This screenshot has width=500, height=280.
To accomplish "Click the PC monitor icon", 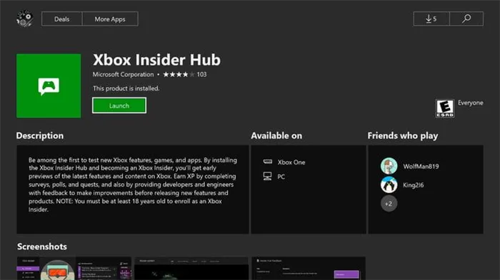I will [x=268, y=176].
